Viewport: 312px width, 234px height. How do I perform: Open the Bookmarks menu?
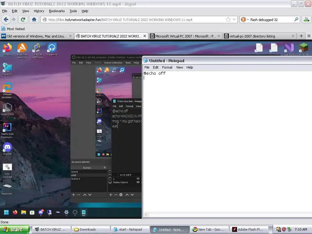[57, 11]
